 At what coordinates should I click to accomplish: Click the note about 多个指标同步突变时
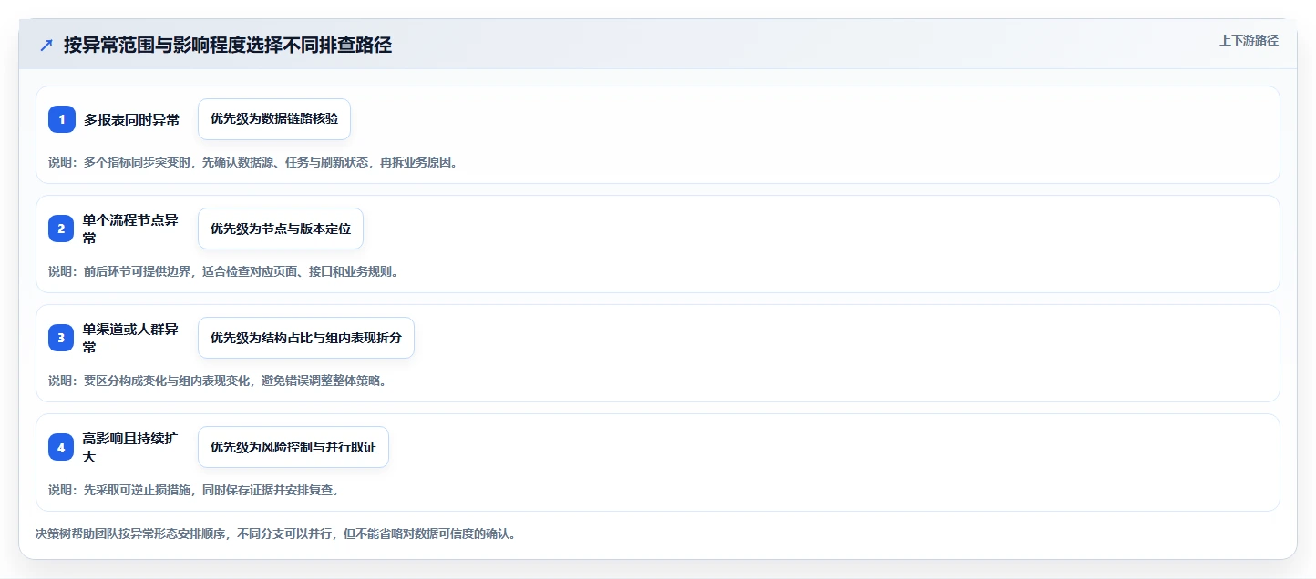point(253,162)
